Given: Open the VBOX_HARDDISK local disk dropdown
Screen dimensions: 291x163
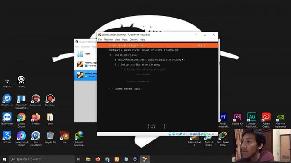Looking at the screenshot, I should pos(150,60).
